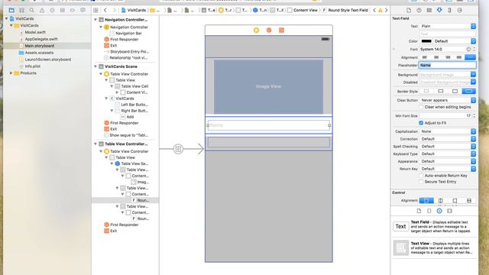The width and height of the screenshot is (489, 275).
Task: Select the Image View on the canvas
Action: click(x=268, y=86)
